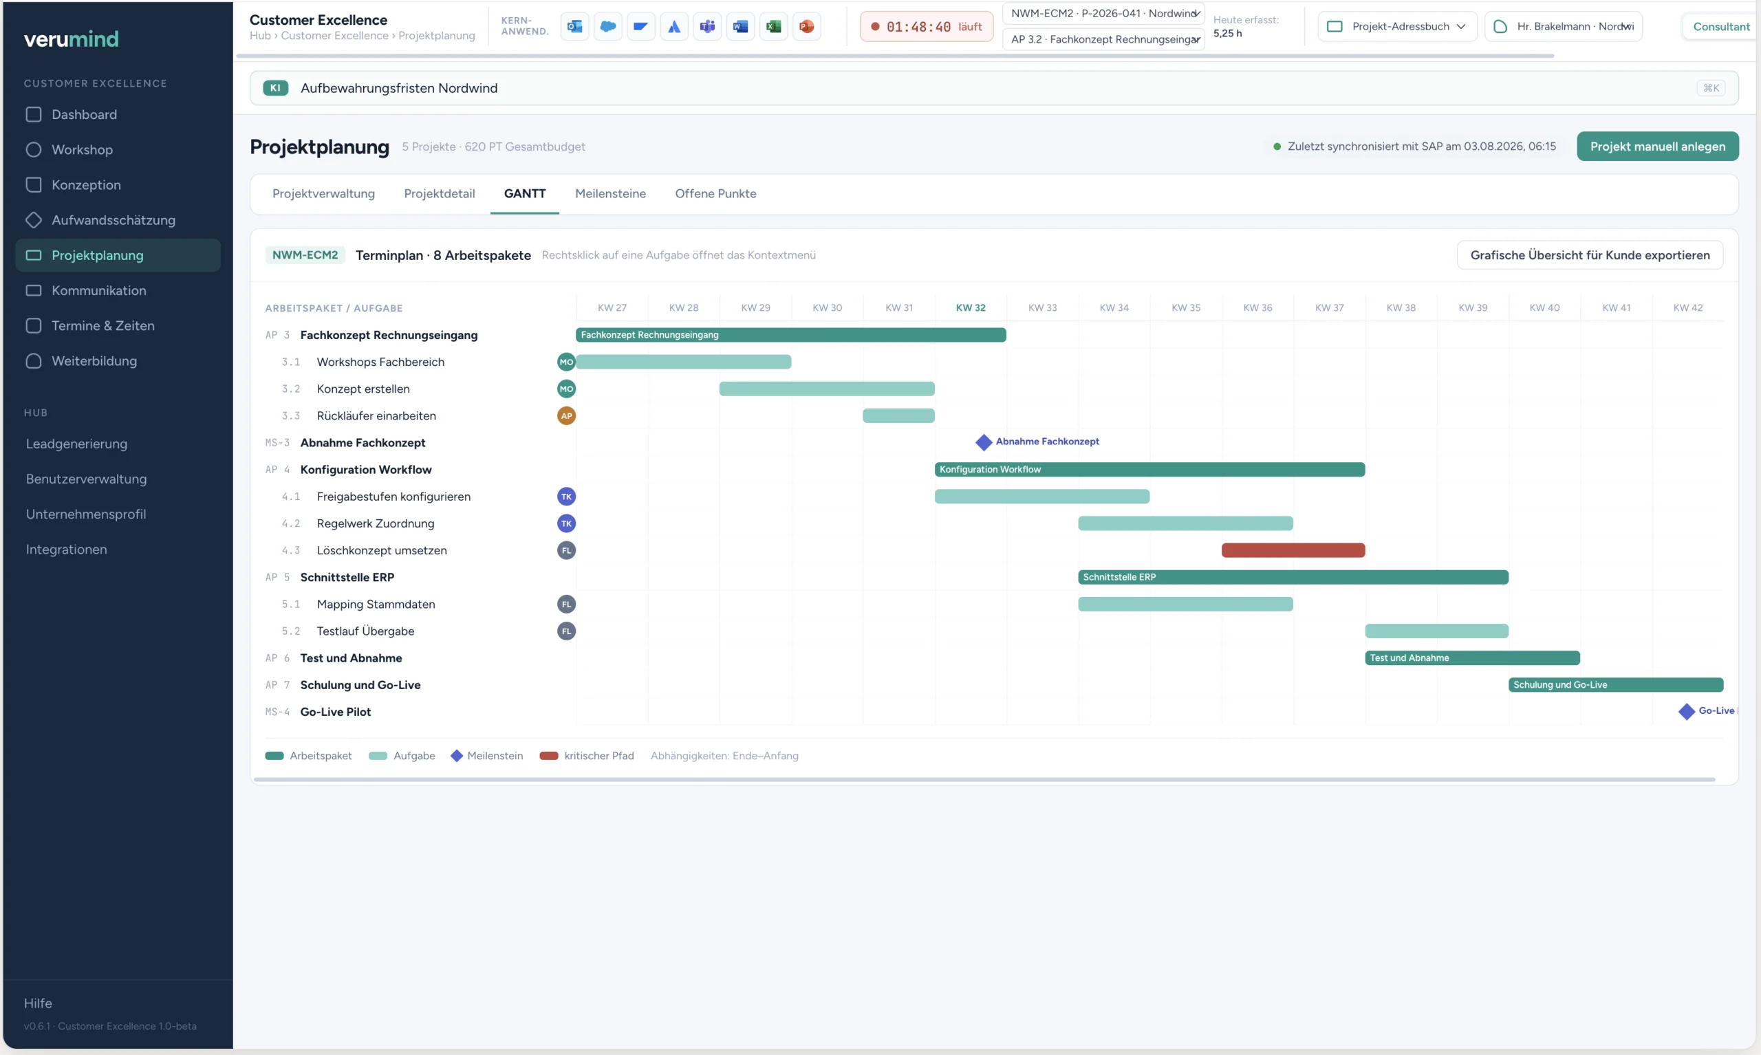The width and height of the screenshot is (1761, 1055).
Task: Select the Schnittstelle ERP Gantt bar
Action: [x=1293, y=577]
